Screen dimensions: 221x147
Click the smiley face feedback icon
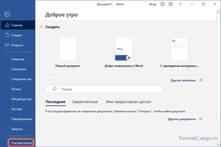click(x=163, y=4)
